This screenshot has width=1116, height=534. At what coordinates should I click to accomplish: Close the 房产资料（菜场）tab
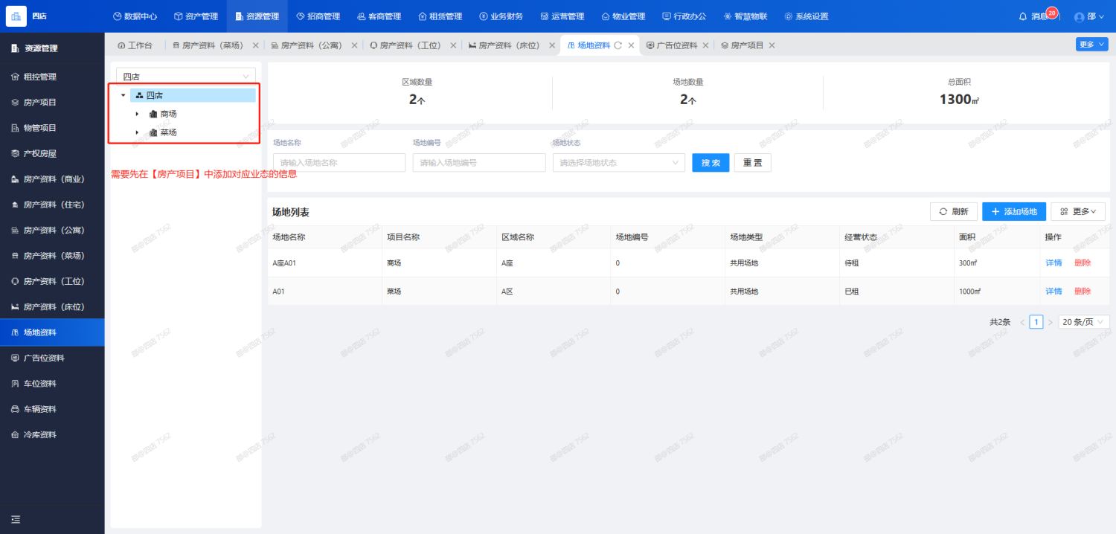(256, 45)
